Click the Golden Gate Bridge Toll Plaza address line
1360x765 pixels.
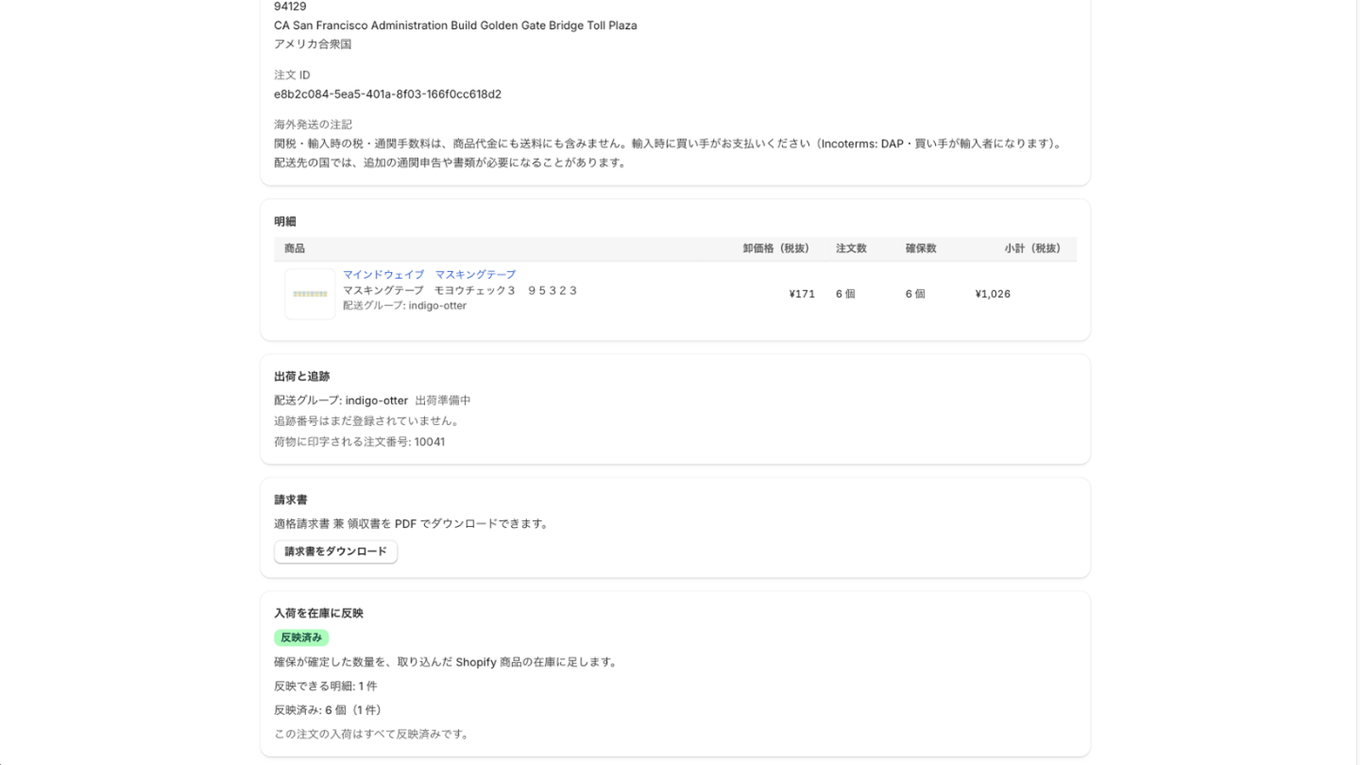tap(456, 25)
